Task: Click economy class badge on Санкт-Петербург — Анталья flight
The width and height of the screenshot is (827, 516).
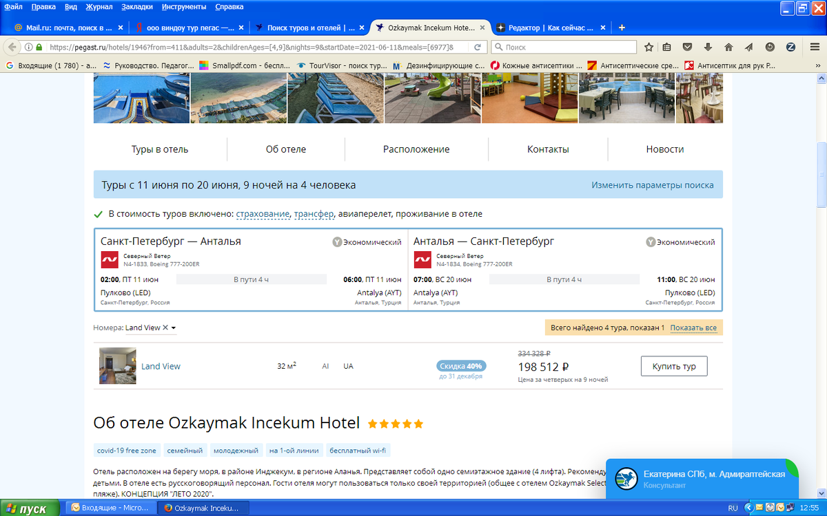Action: point(367,242)
